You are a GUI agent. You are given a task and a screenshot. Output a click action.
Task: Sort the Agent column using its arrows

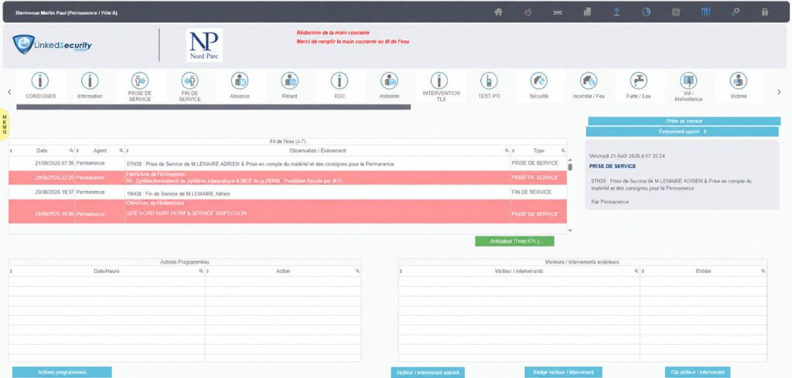coord(77,151)
